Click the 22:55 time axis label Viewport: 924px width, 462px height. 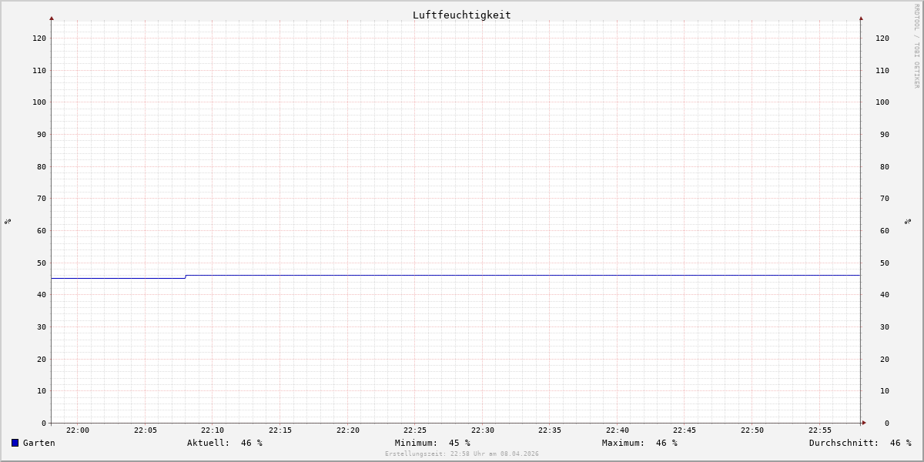820,430
